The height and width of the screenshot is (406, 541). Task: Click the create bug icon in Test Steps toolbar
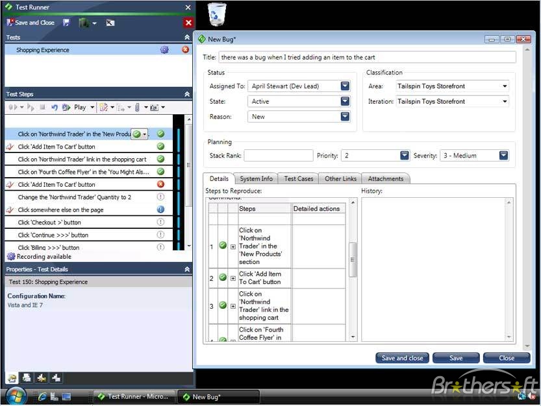point(103,108)
